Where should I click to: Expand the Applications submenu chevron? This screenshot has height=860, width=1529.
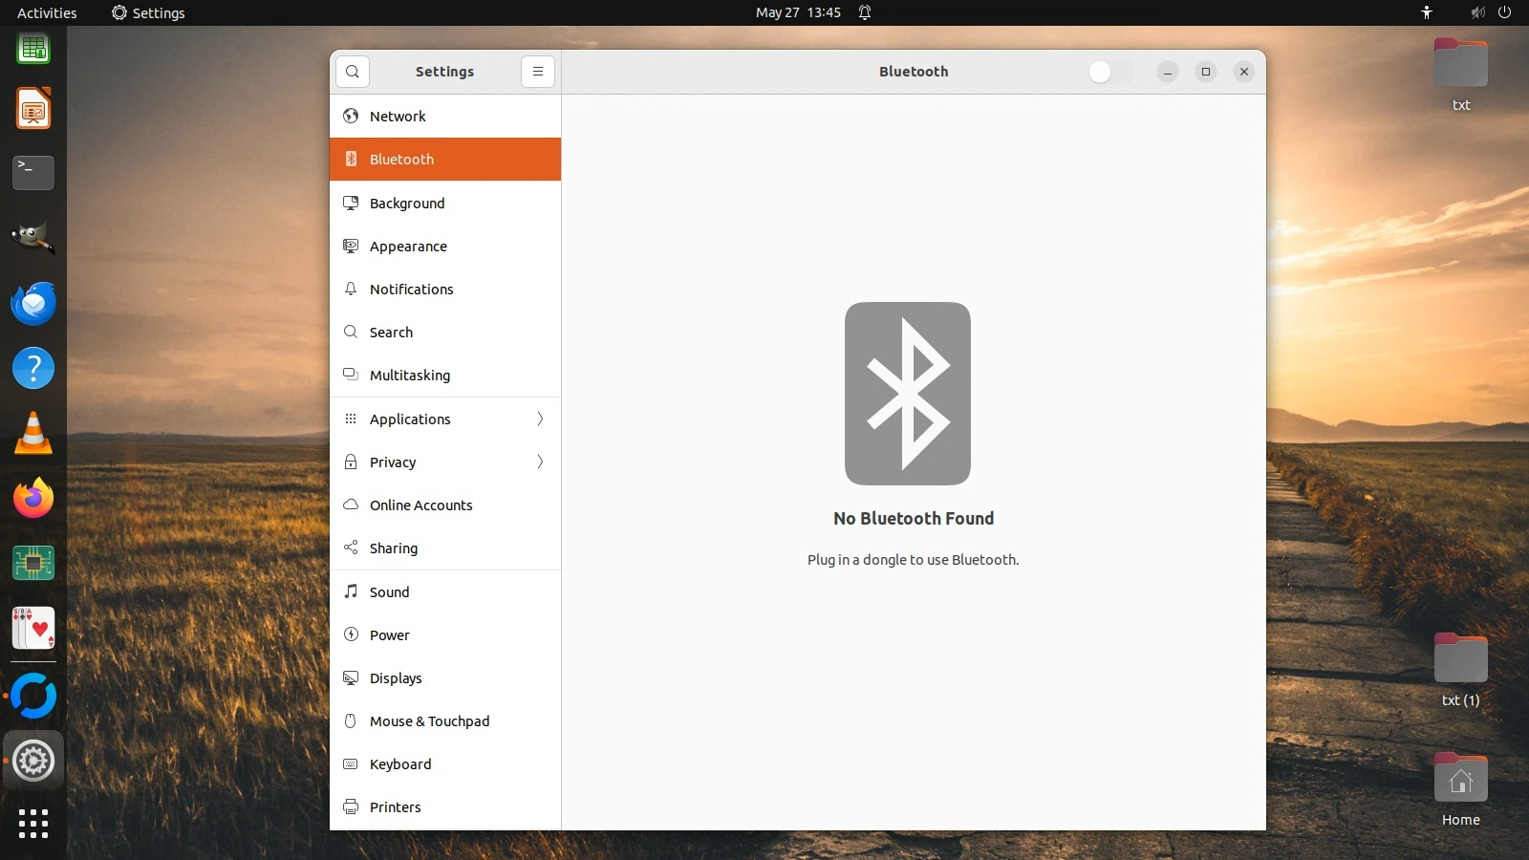pyautogui.click(x=540, y=419)
